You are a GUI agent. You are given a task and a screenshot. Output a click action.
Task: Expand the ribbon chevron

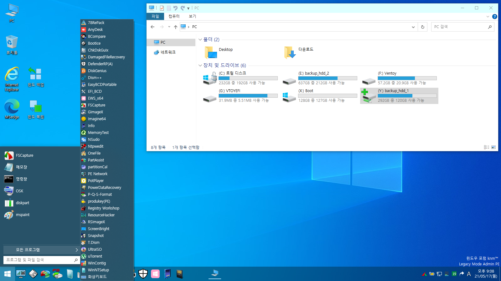click(x=488, y=17)
